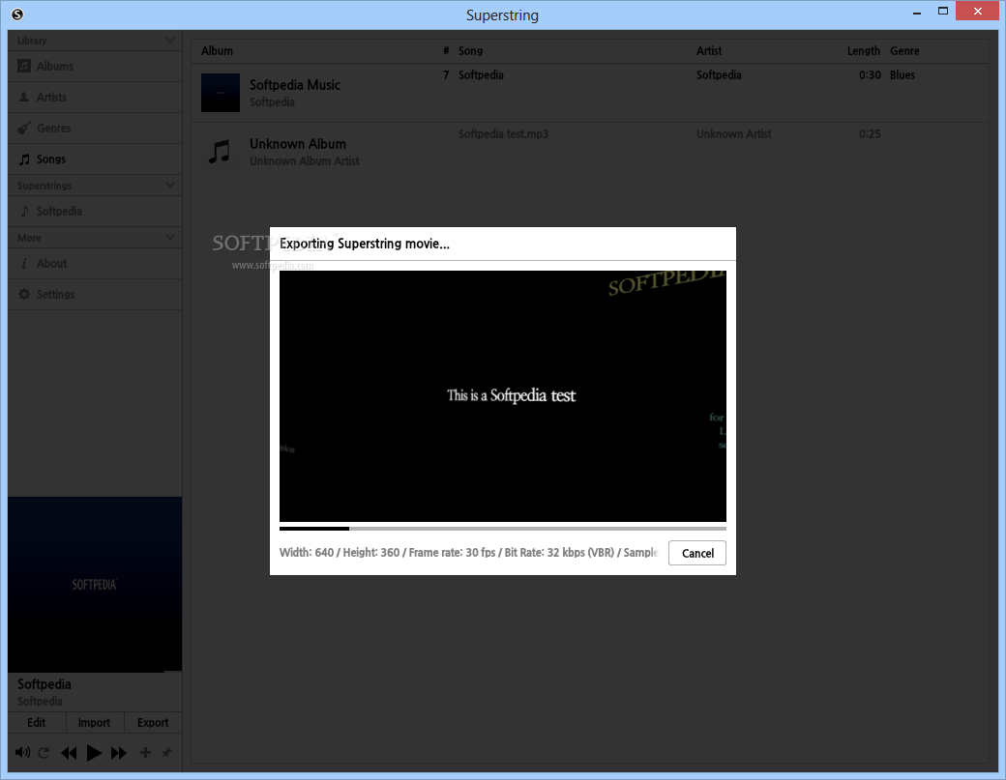Sort by the Length column header

pyautogui.click(x=864, y=50)
